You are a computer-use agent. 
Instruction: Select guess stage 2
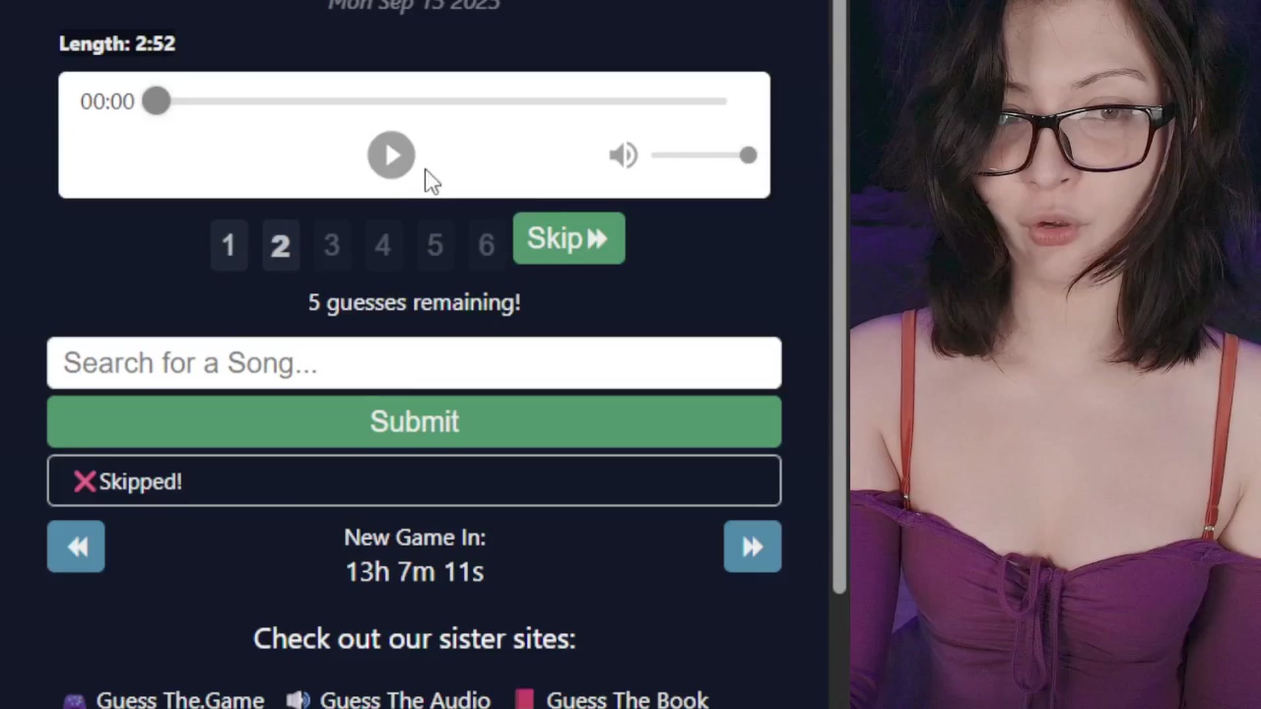coord(280,246)
